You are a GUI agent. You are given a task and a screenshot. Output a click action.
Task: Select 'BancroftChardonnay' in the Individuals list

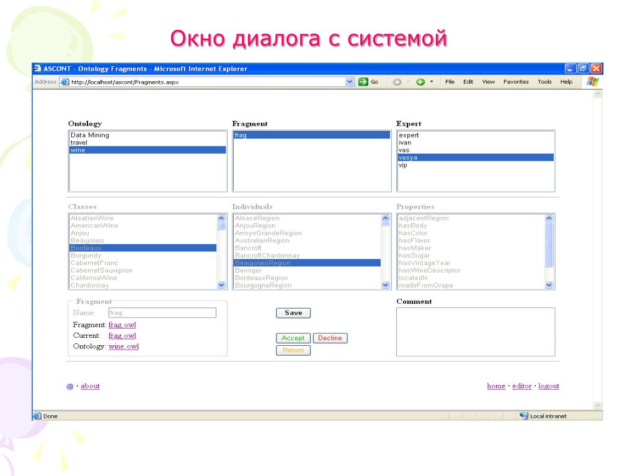tap(308, 255)
